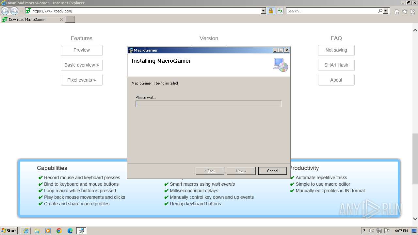
Task: Cancel the MacroGamer installation
Action: click(x=272, y=171)
